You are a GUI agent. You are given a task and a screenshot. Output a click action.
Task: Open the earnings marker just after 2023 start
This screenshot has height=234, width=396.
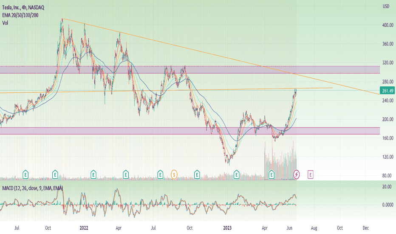click(236, 174)
